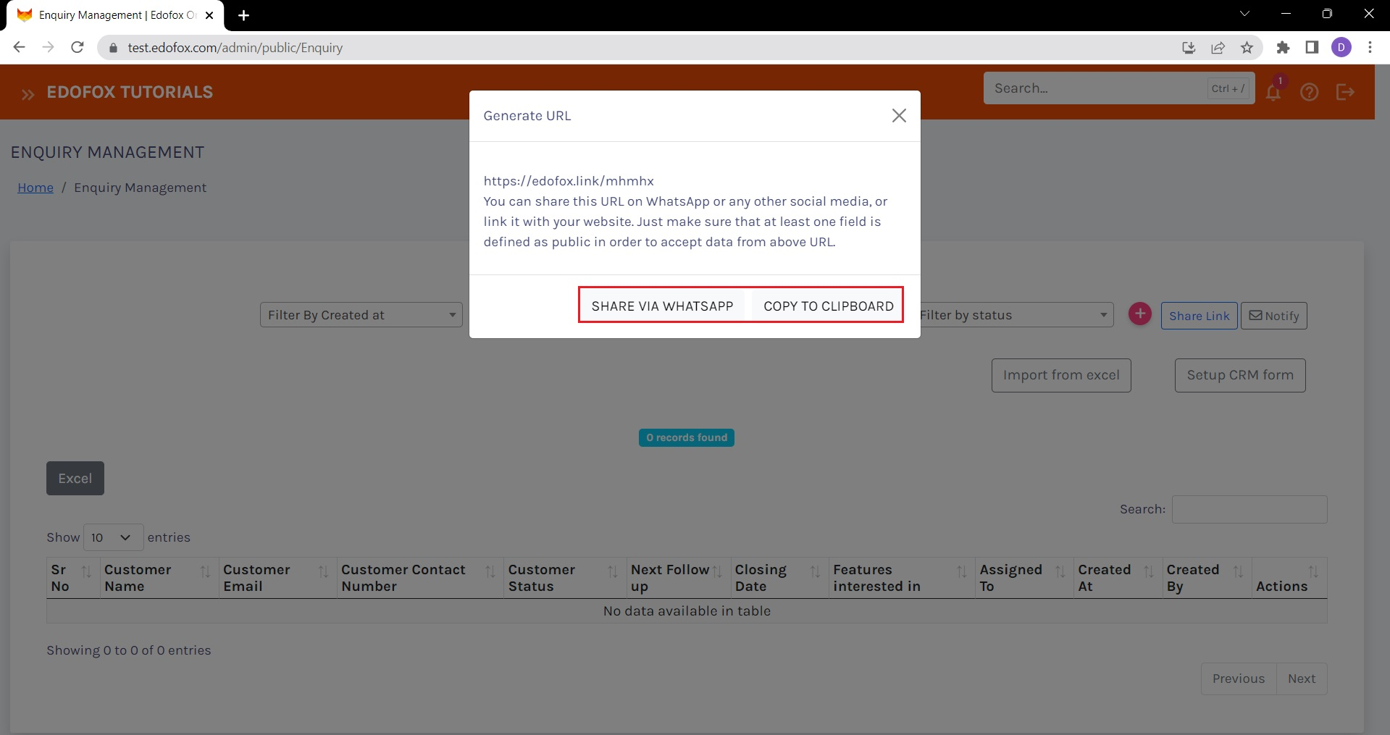This screenshot has height=735, width=1390.
Task: Open the Filter By Created at dropdown
Action: 361,315
